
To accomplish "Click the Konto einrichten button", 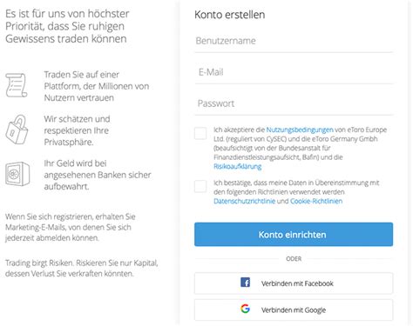I will pyautogui.click(x=294, y=235).
